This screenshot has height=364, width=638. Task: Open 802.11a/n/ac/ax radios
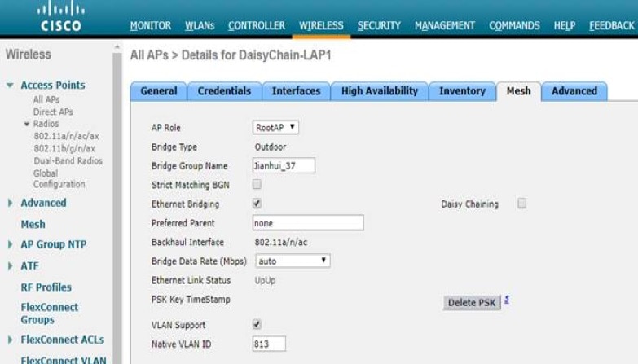tap(66, 136)
